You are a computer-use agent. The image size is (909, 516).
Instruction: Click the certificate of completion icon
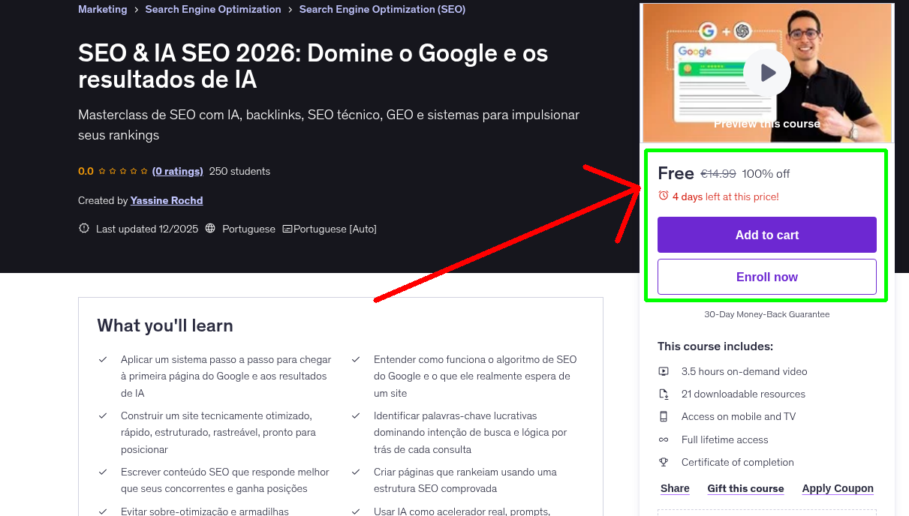click(664, 462)
